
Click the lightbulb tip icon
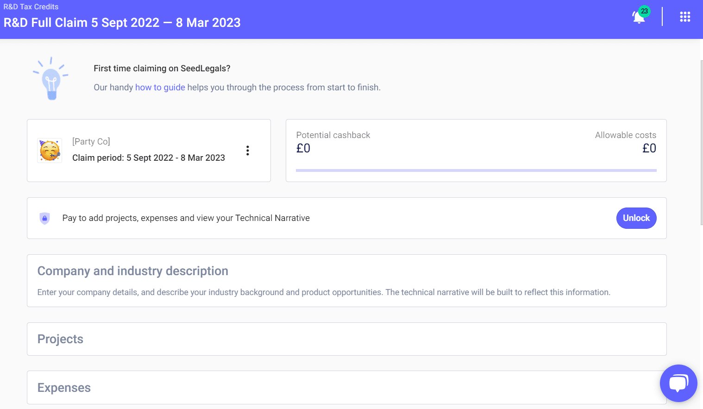[51, 80]
